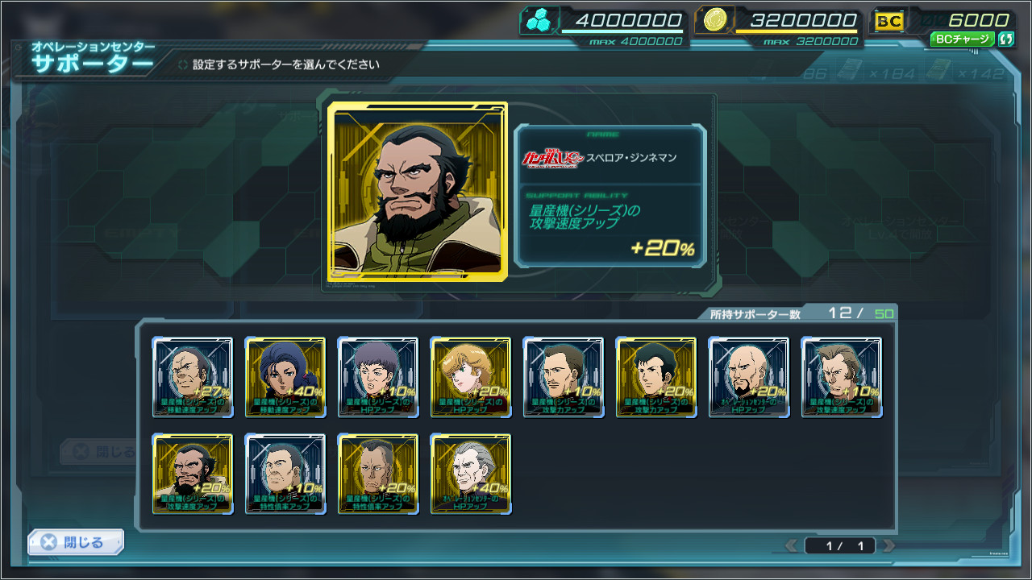Select the mustached +10% attack power supporter

(x=564, y=378)
